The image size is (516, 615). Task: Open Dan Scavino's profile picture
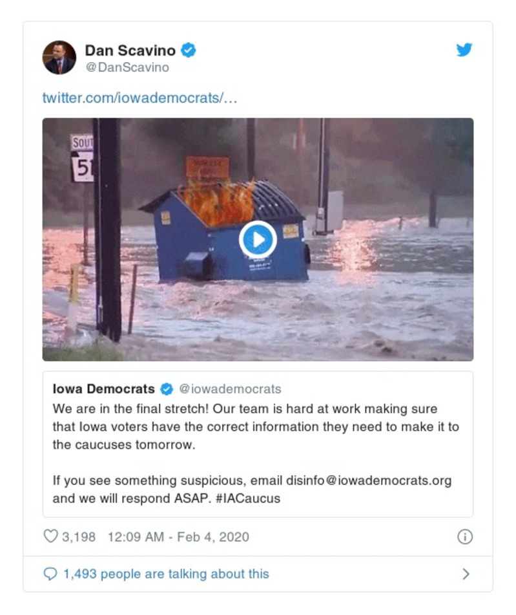[x=59, y=58]
